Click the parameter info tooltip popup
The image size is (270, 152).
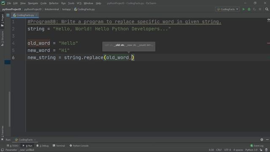coord(129,46)
